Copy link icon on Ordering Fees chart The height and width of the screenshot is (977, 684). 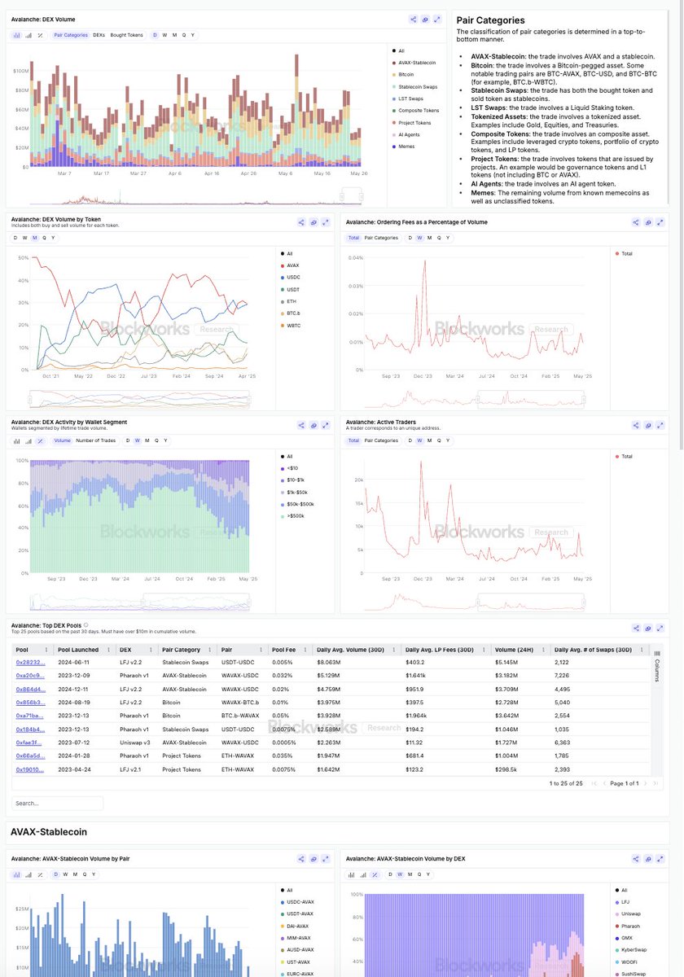648,221
